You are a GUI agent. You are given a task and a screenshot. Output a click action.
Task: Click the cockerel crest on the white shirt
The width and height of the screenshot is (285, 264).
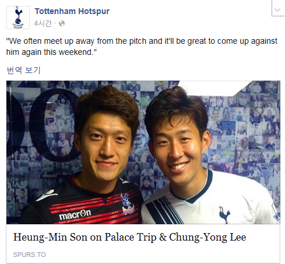(x=224, y=214)
